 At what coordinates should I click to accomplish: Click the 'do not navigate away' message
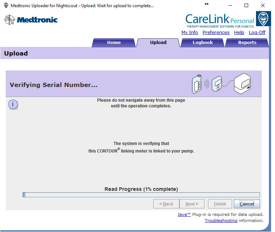(x=141, y=103)
